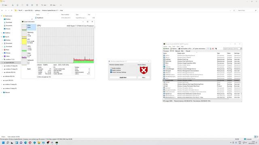The height and width of the screenshot is (145, 259).
Task: Open Downloads under Quick access
Action: pos(9,23)
